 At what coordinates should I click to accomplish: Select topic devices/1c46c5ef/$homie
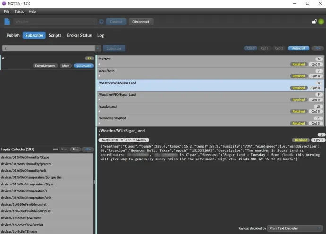point(46,231)
